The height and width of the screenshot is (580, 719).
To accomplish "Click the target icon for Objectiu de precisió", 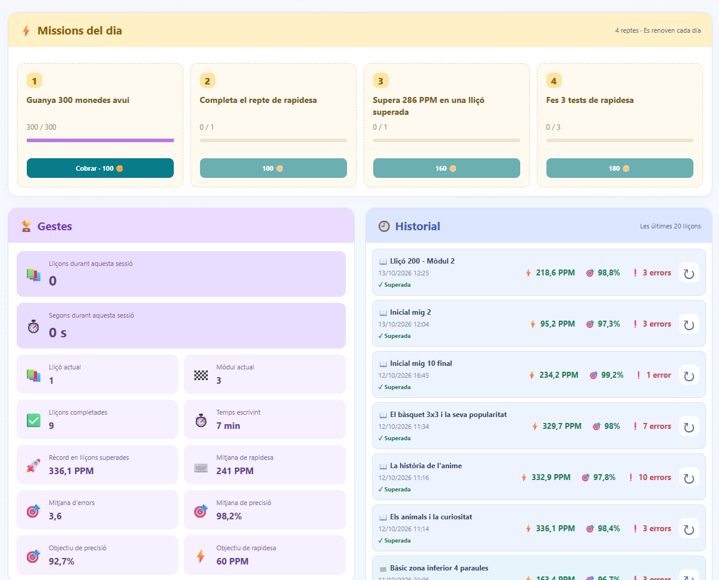I will point(33,556).
